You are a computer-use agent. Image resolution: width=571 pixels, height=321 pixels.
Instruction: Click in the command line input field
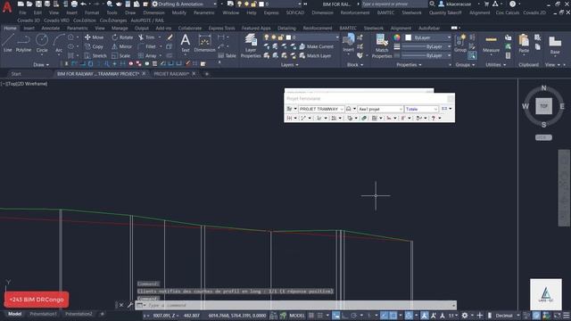tap(299, 305)
